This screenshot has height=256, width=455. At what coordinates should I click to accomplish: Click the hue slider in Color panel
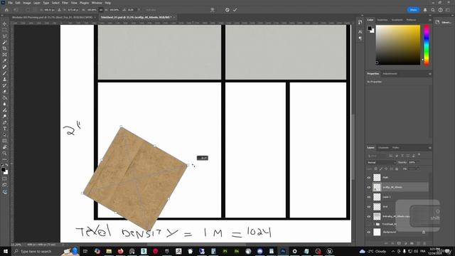tap(427, 45)
